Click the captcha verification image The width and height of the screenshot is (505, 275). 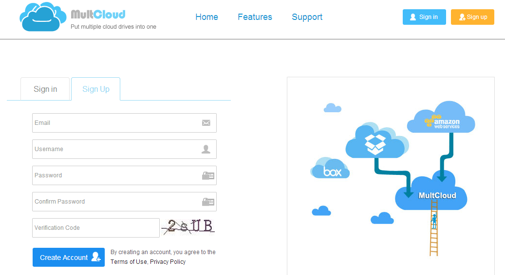tap(188, 227)
